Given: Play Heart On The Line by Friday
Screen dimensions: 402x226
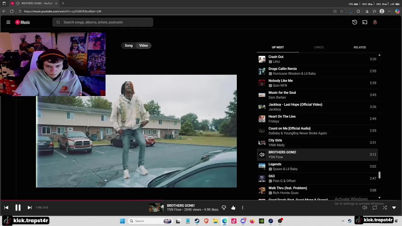Looking at the screenshot, I should click(317, 119).
